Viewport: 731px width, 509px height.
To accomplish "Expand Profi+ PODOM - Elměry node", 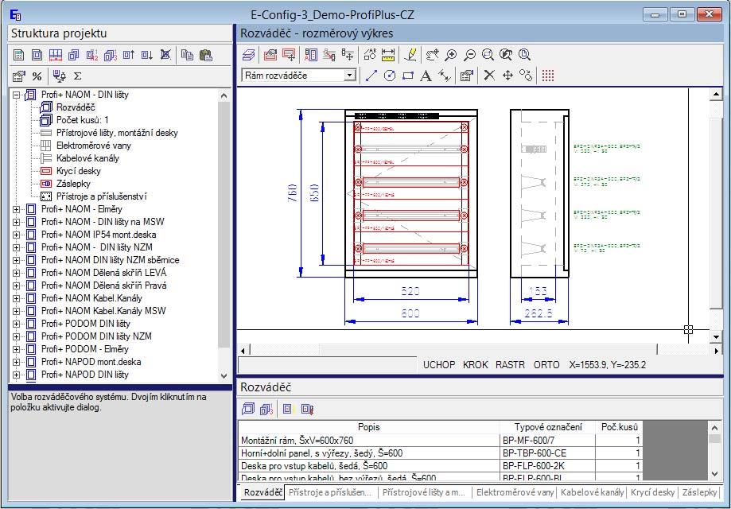I will click(x=17, y=350).
